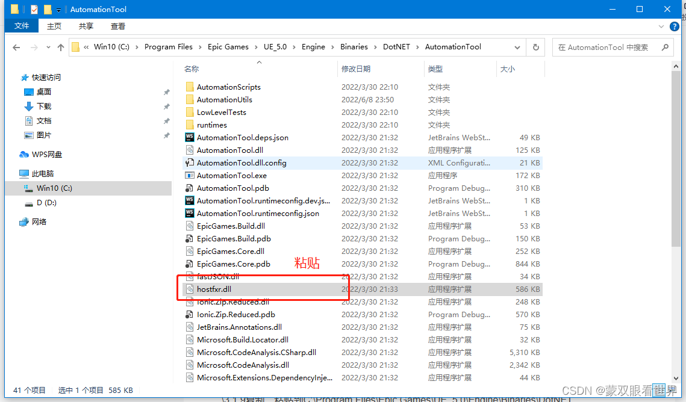Select JetBrains.Annotations.dll file
The image size is (686, 402).
239,327
